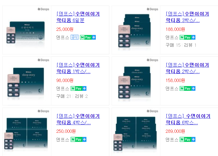
Task: Open the 락티움 6박스 product link
Action: coord(188,119)
